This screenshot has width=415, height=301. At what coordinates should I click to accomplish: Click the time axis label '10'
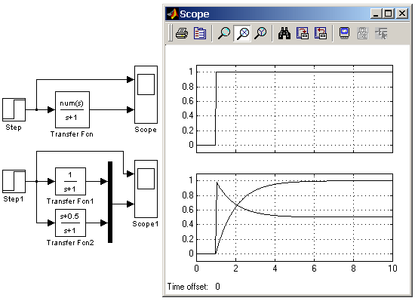pyautogui.click(x=393, y=269)
